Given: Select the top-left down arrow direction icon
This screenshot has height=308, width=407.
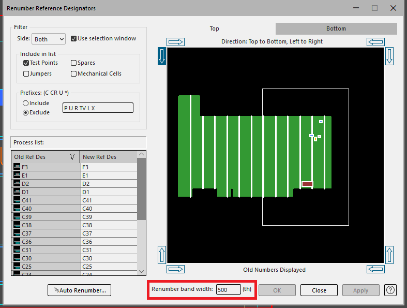Looking at the screenshot, I should point(162,56).
